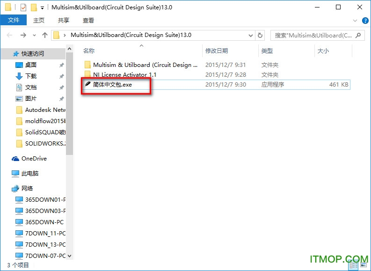371x271 pixels.
Task: Click the 下载 blue arrow icon
Action: (19, 76)
